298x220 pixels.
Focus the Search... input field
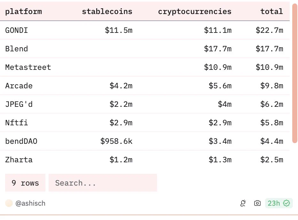click(103, 183)
